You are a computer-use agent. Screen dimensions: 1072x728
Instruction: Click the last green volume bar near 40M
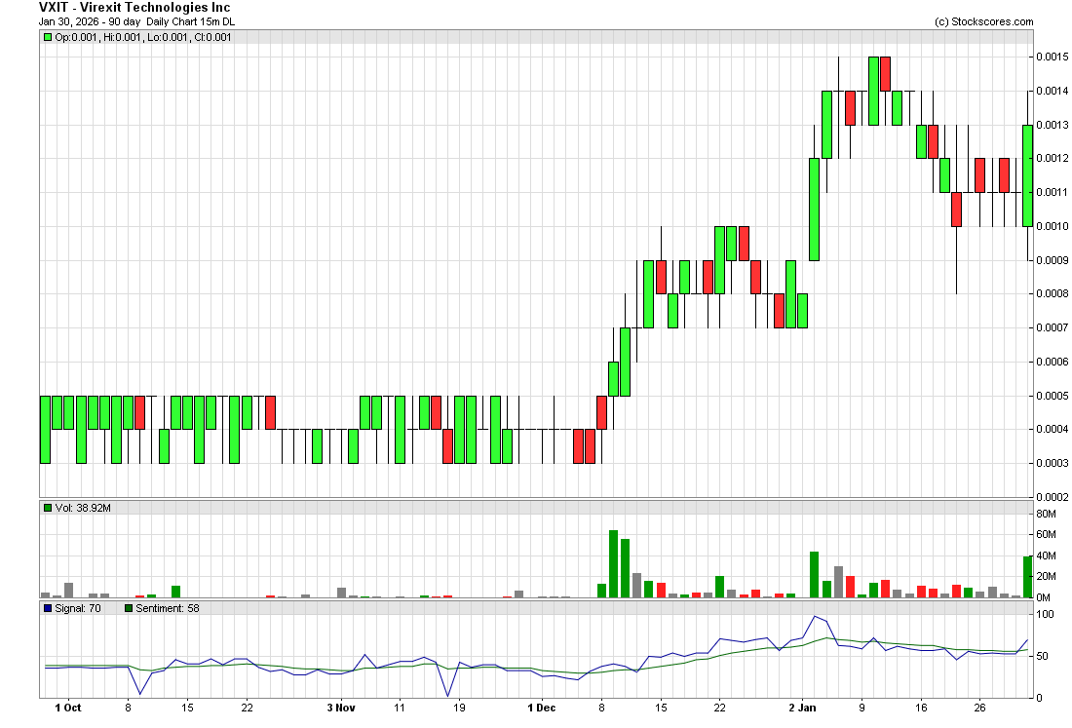(1027, 577)
